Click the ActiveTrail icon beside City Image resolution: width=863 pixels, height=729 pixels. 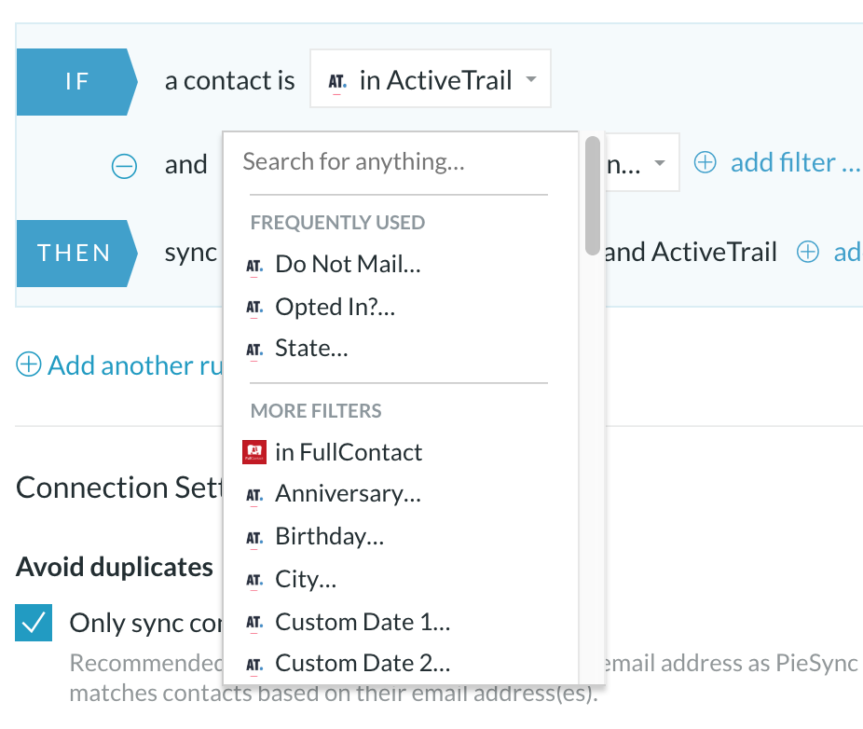point(254,581)
